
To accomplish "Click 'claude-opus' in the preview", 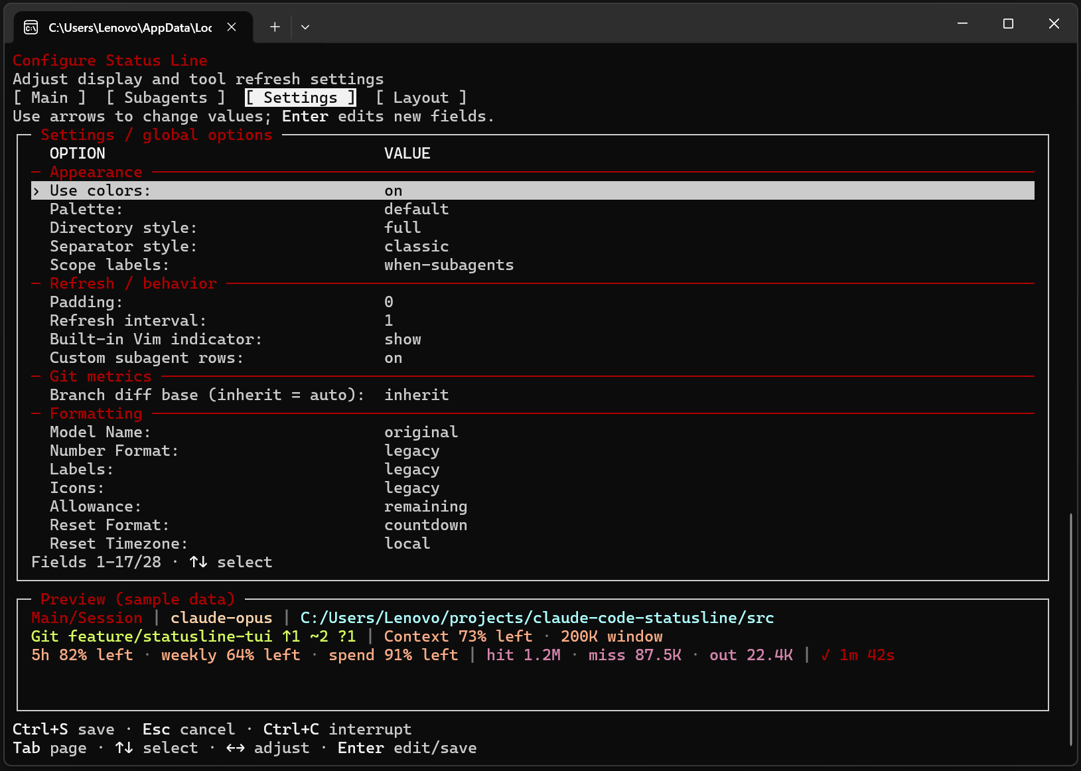I will [x=222, y=618].
